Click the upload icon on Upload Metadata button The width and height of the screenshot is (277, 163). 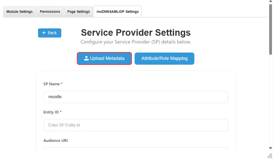[86, 58]
